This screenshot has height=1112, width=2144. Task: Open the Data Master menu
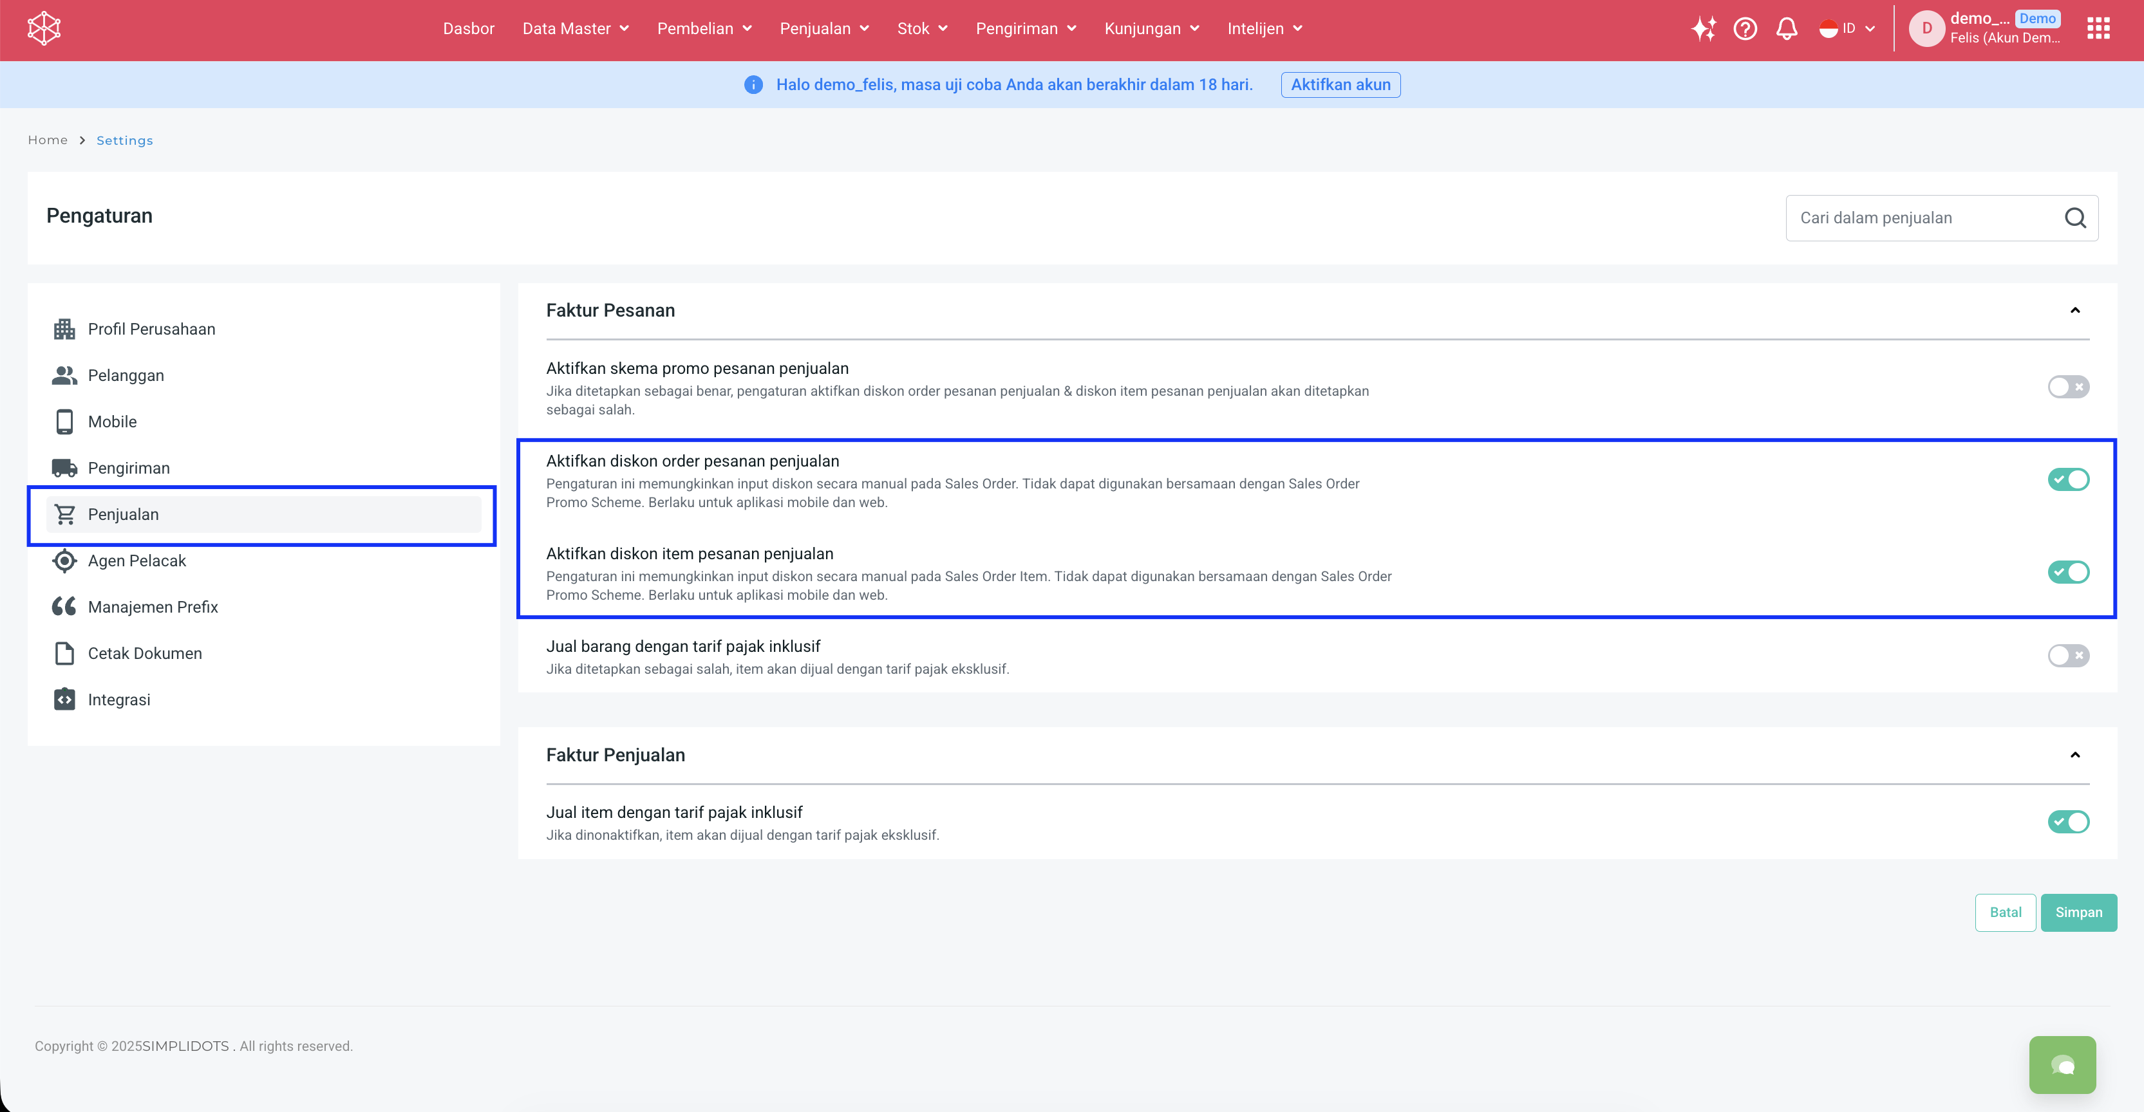[x=575, y=29]
